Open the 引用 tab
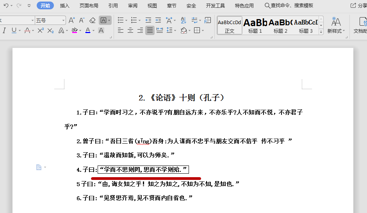Image resolution: width=367 pixels, height=213 pixels. pyautogui.click(x=113, y=5)
